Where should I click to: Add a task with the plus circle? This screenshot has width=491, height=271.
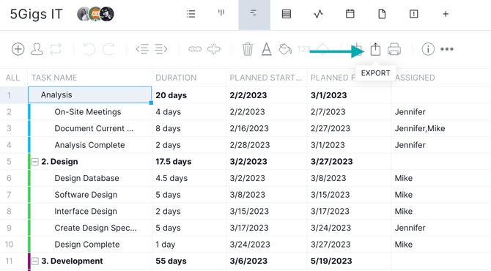pyautogui.click(x=18, y=49)
